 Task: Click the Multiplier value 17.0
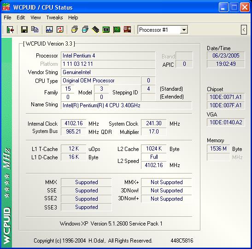click(154, 132)
